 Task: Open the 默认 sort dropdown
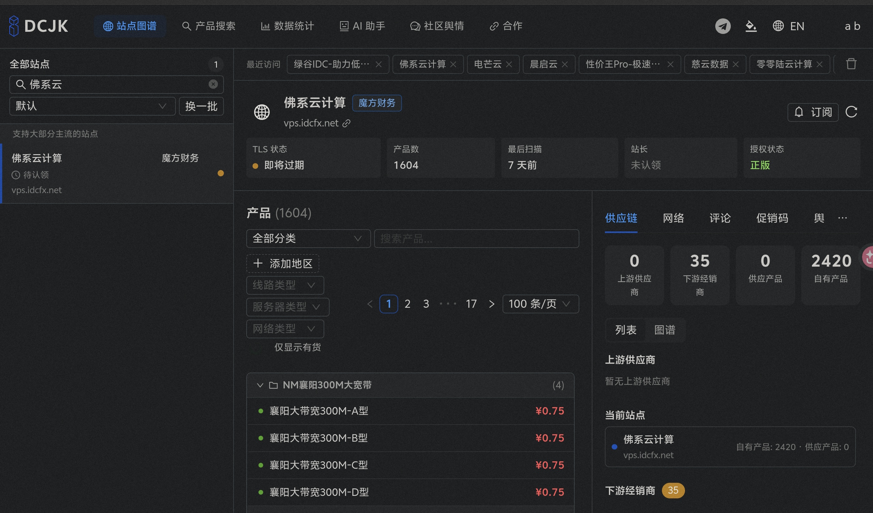point(92,106)
